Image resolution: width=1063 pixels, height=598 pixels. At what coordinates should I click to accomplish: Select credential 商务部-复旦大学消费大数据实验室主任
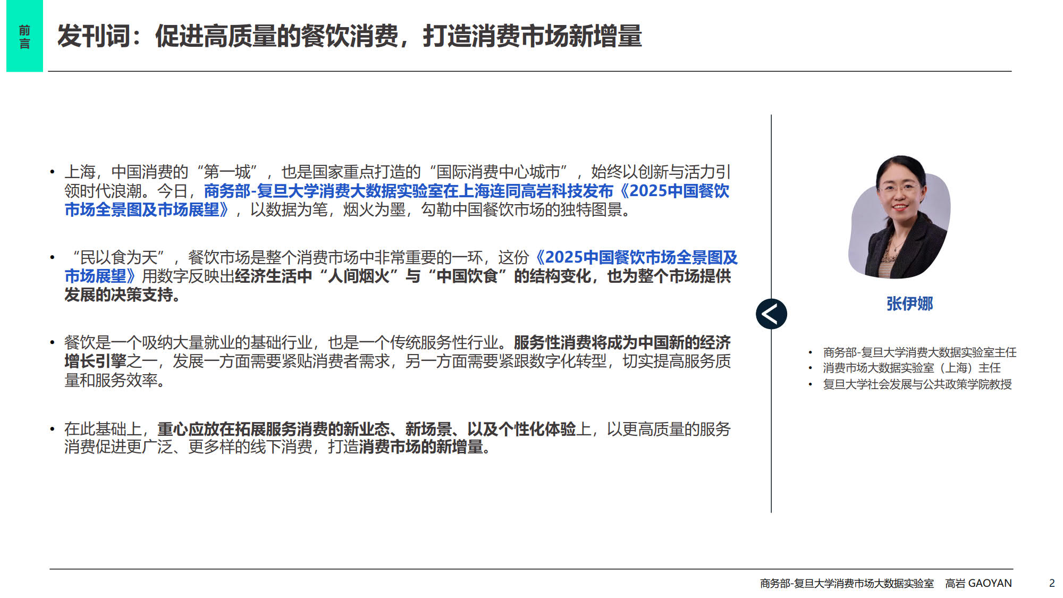click(919, 352)
